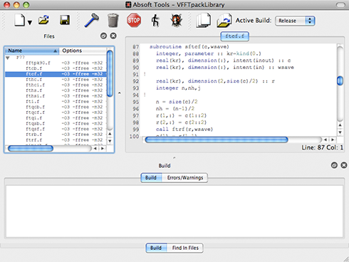Click the file list scroll down arrow
The height and width of the screenshot is (262, 349).
pos(110,141)
